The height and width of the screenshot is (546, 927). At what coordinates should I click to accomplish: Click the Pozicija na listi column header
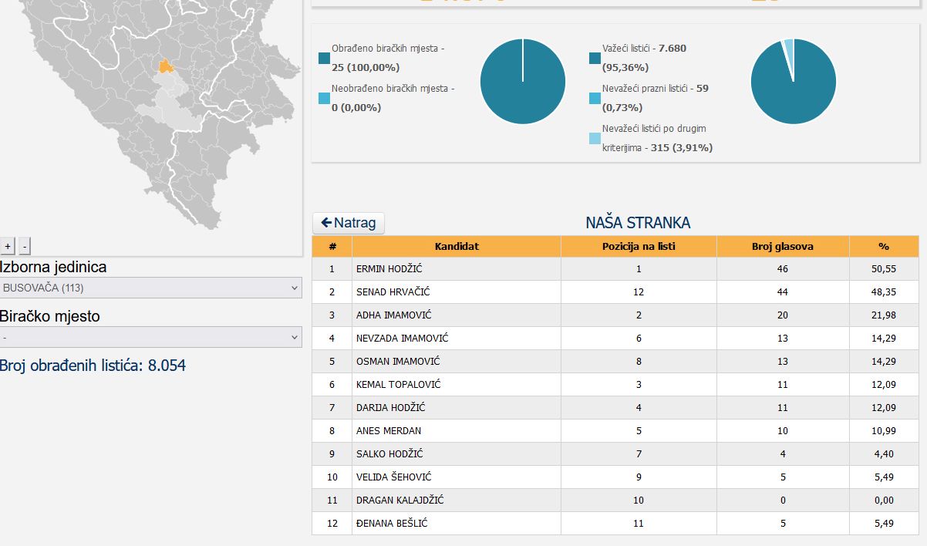pyautogui.click(x=639, y=247)
